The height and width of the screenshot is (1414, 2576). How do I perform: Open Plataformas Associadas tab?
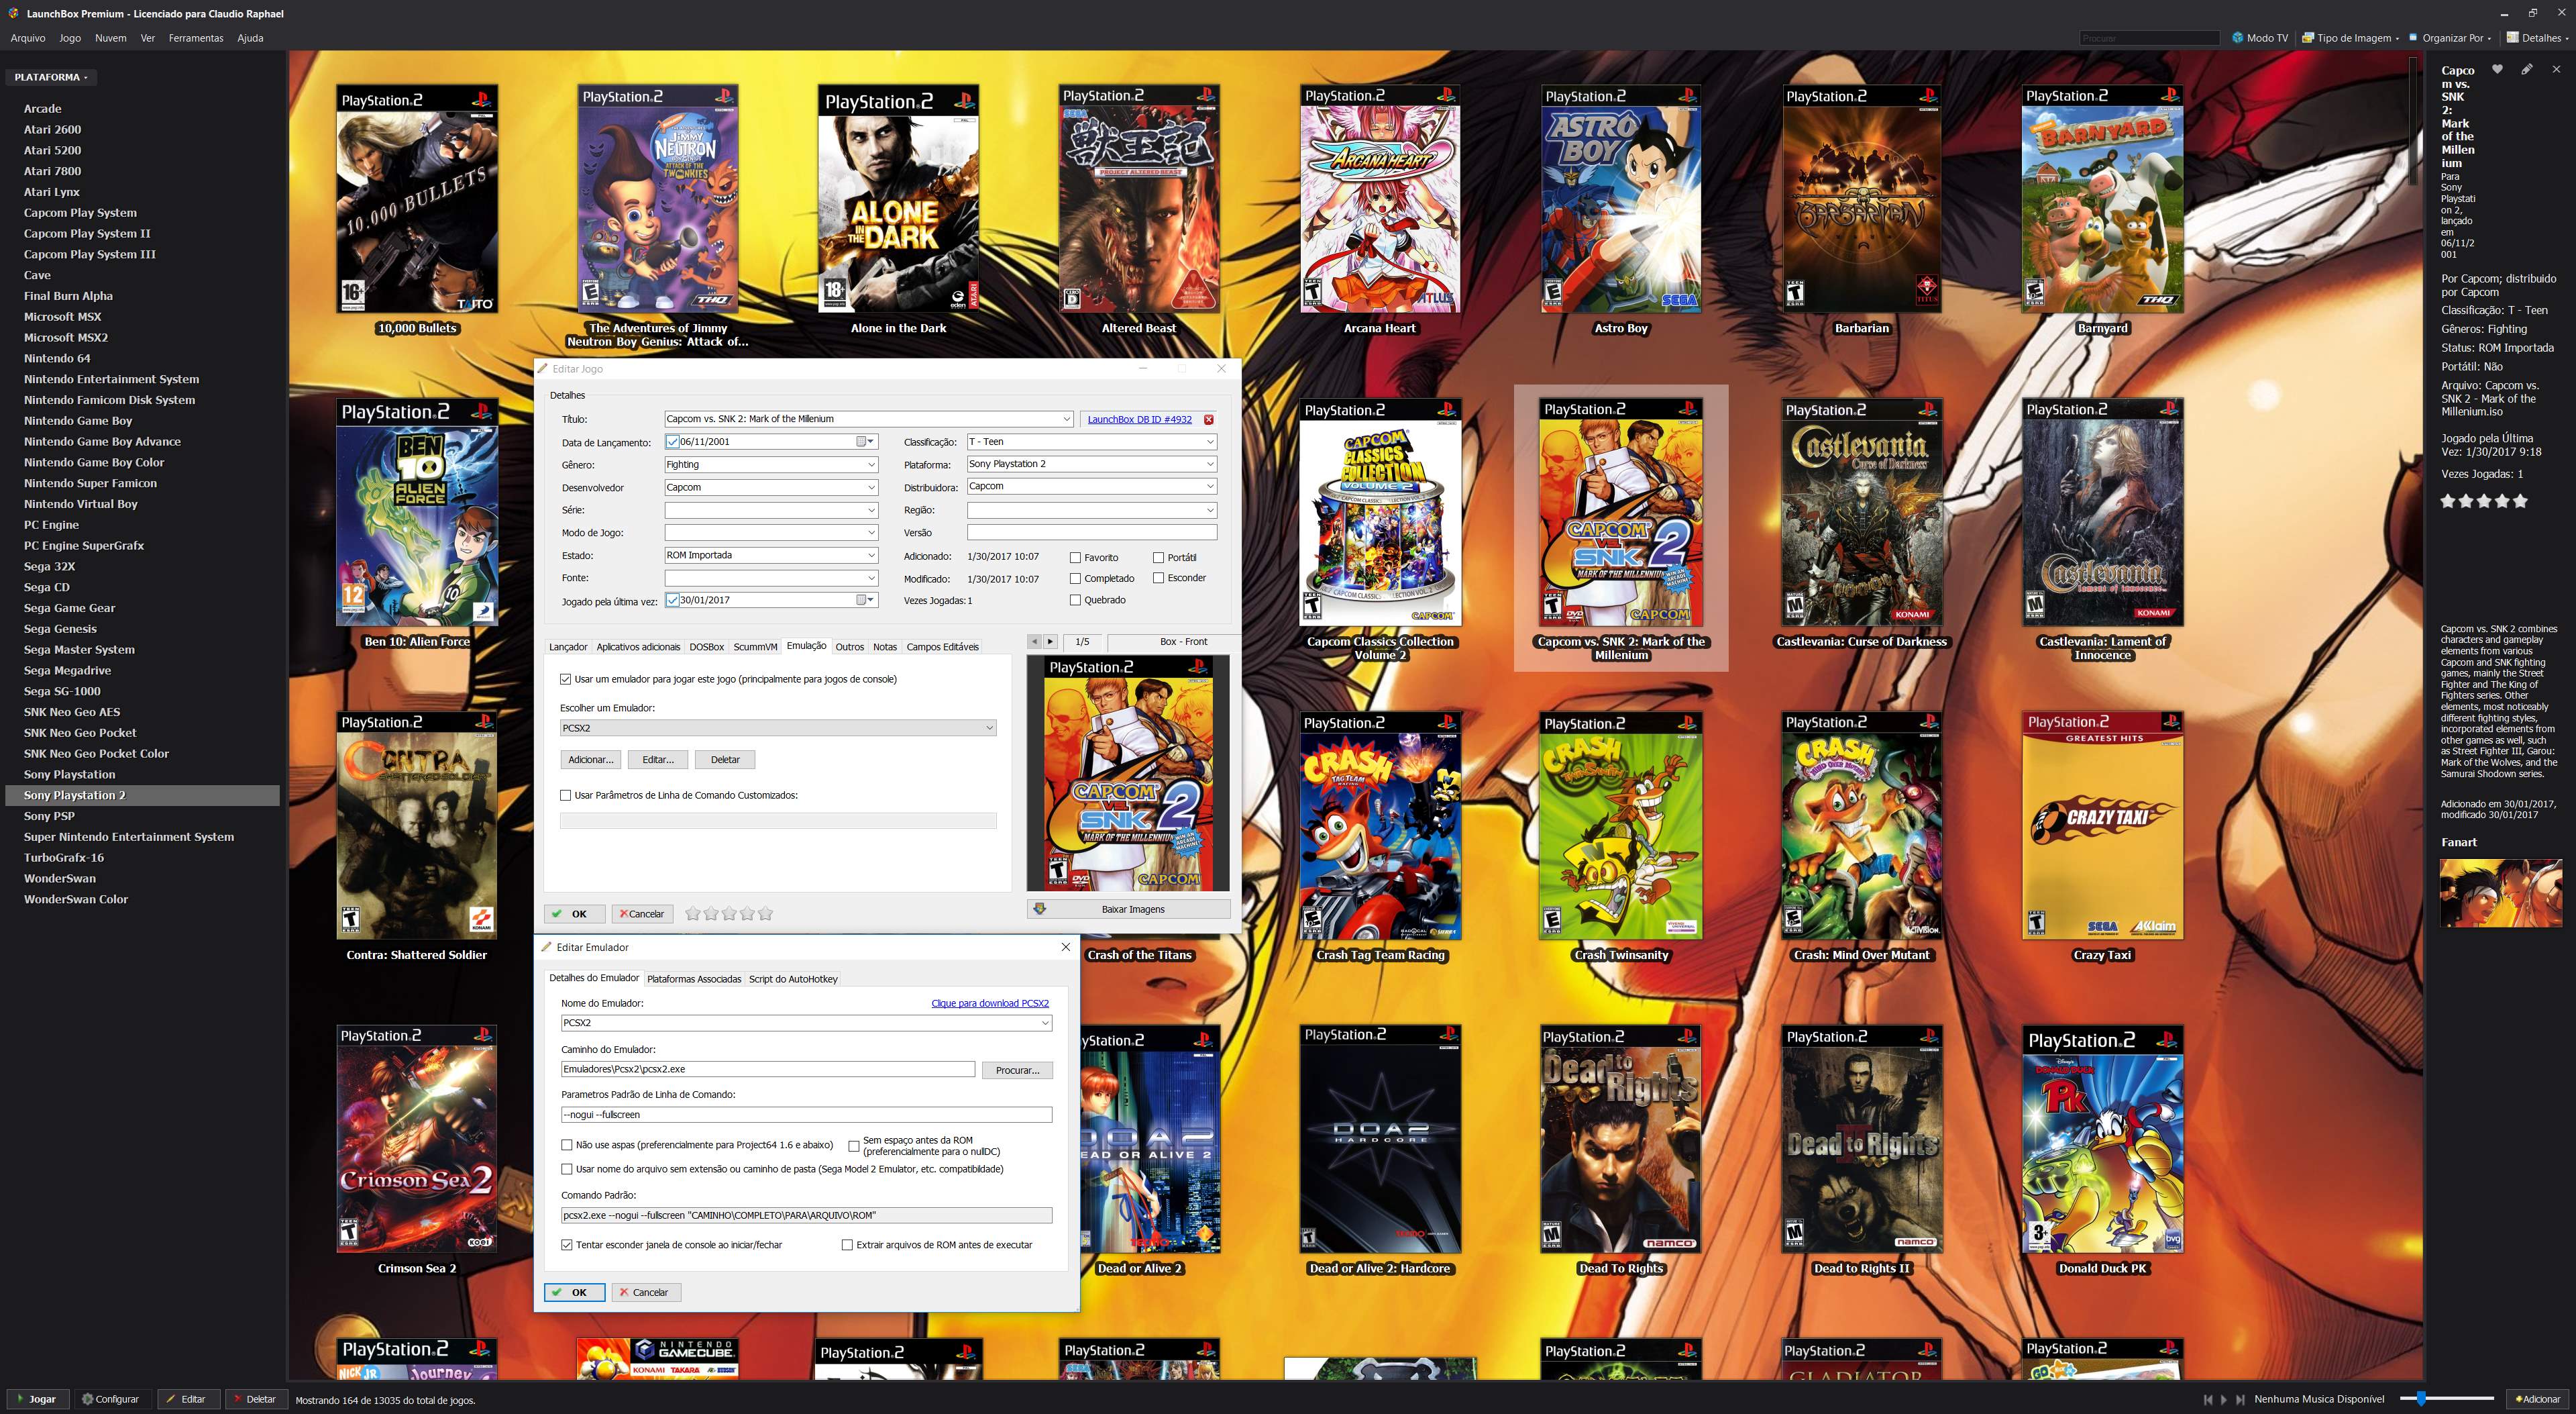[694, 978]
